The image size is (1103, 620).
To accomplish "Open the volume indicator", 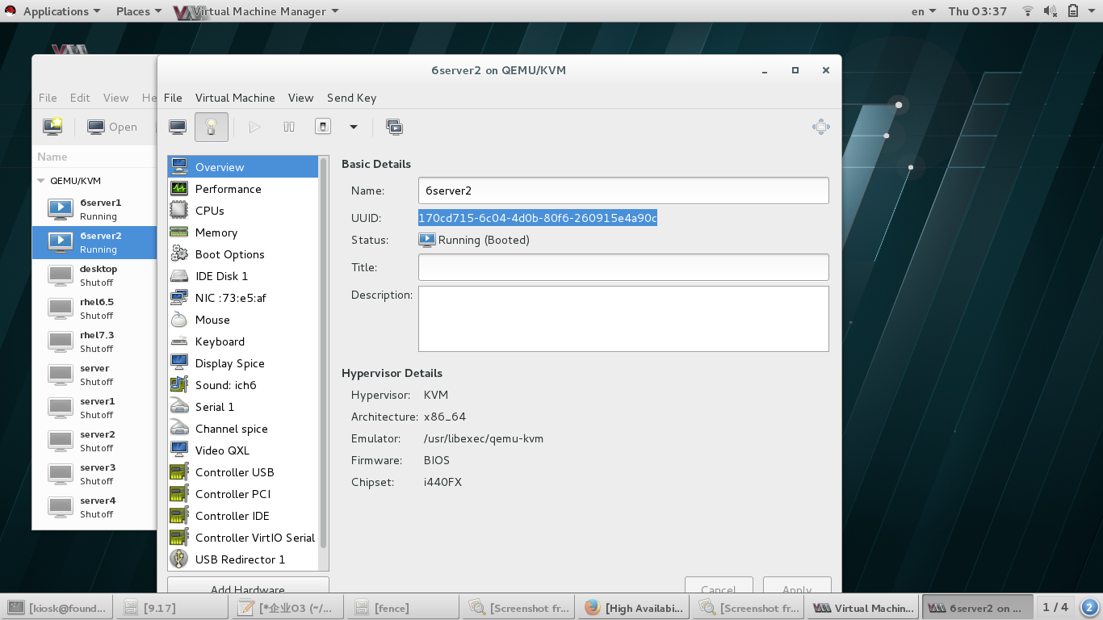I will coord(1051,11).
